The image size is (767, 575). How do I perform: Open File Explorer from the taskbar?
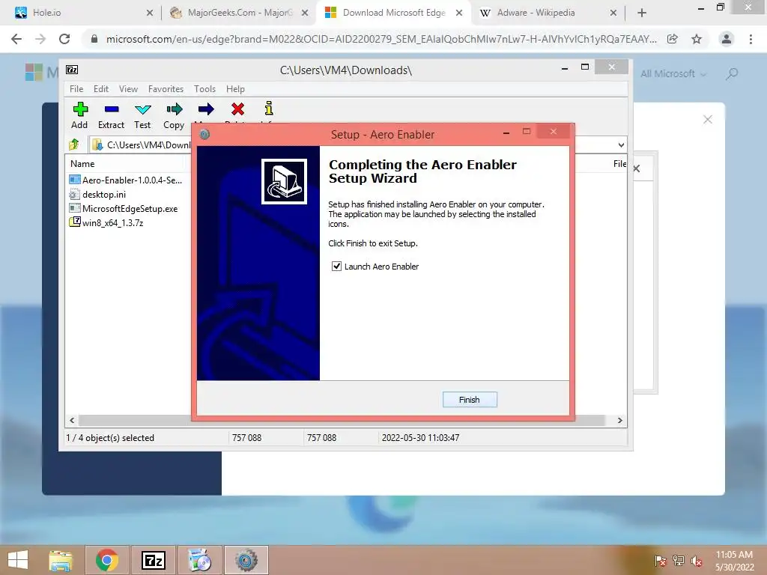(x=61, y=560)
